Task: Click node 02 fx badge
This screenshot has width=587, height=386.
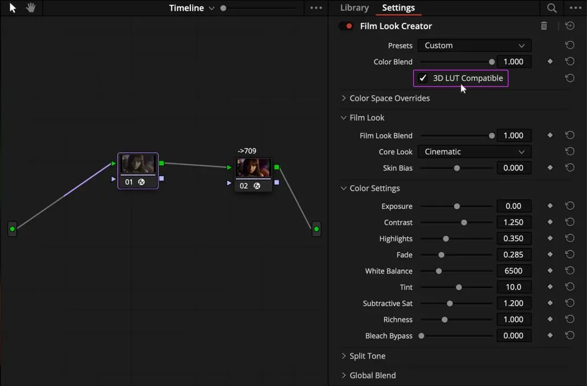Action: click(257, 186)
